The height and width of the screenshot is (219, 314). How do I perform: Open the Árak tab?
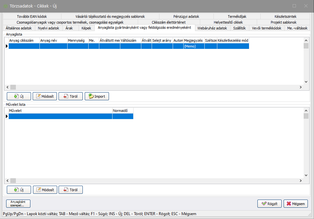[x=69, y=28]
